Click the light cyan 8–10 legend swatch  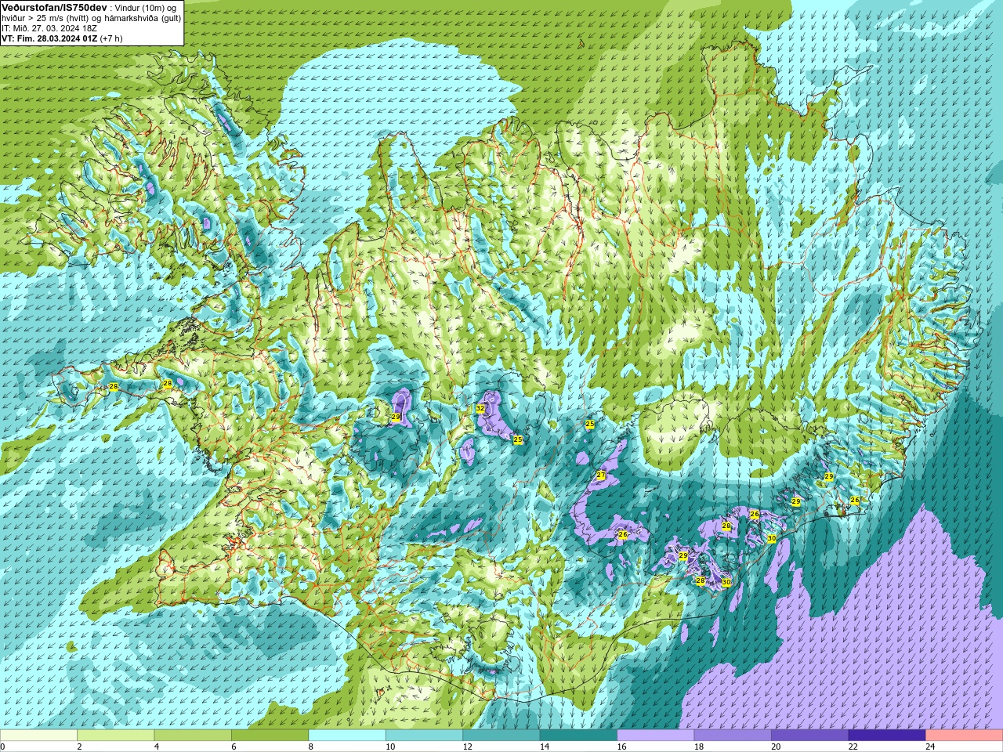tap(347, 736)
